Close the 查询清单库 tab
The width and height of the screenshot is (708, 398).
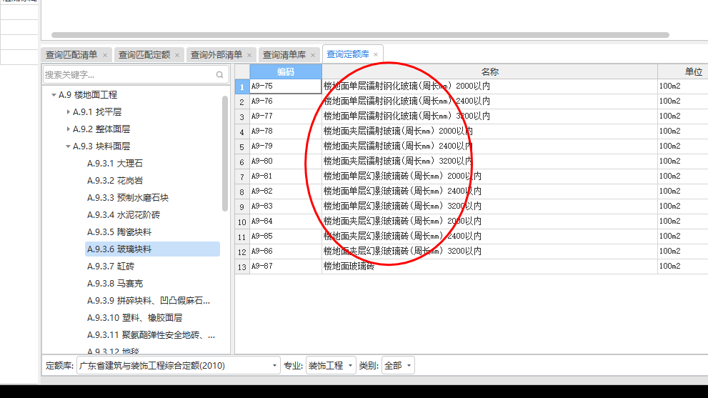(x=313, y=55)
